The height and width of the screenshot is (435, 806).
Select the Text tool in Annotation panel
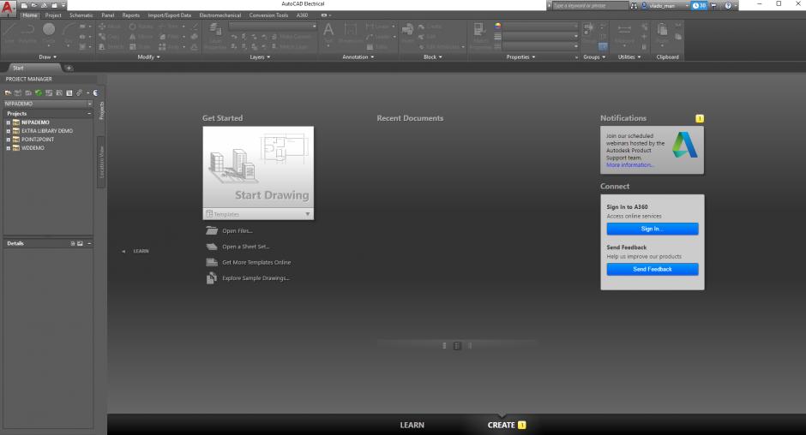pos(328,33)
